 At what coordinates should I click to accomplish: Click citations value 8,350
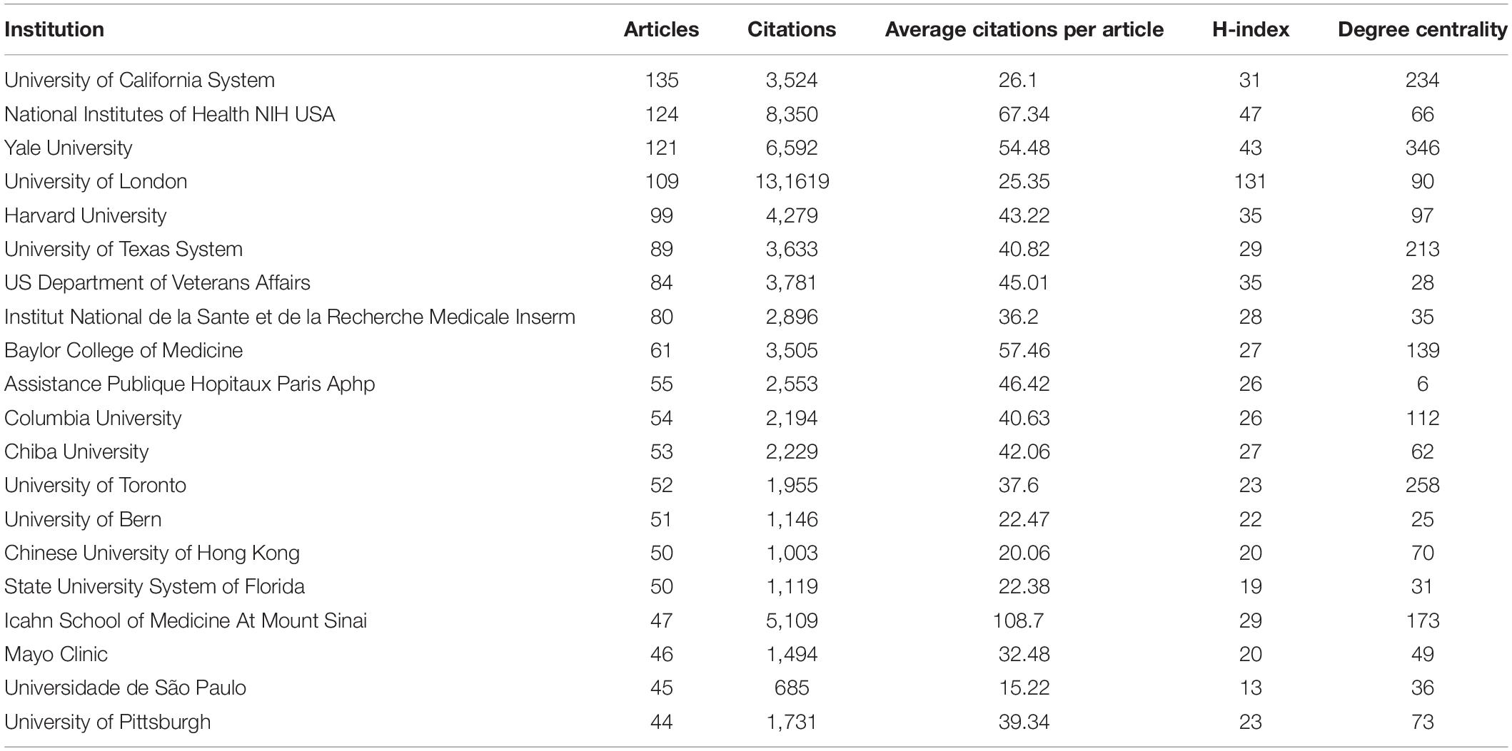(x=792, y=114)
